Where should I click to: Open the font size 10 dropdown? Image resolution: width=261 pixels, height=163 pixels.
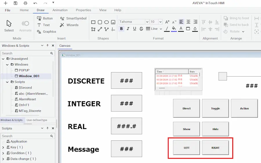pos(160,22)
